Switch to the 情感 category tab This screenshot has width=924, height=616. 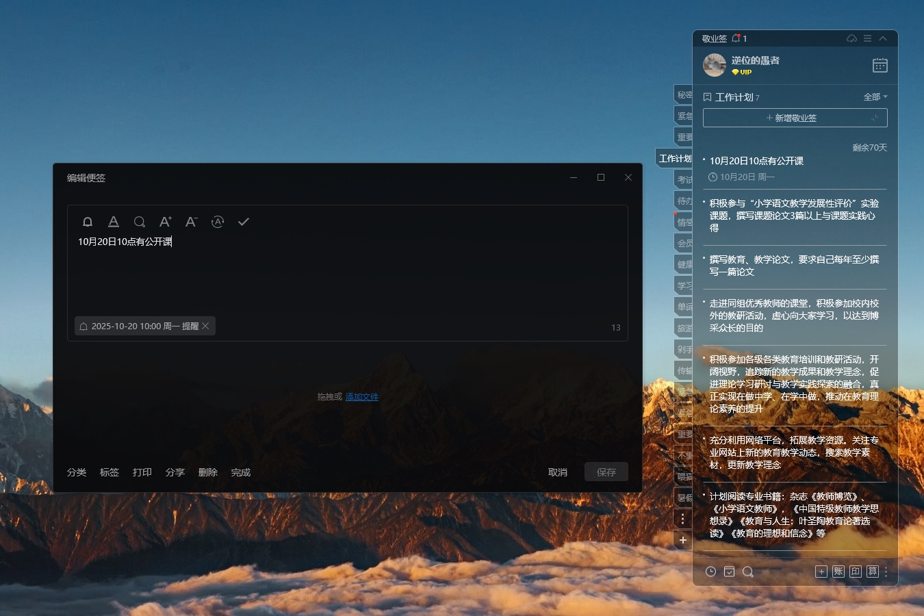click(x=683, y=222)
